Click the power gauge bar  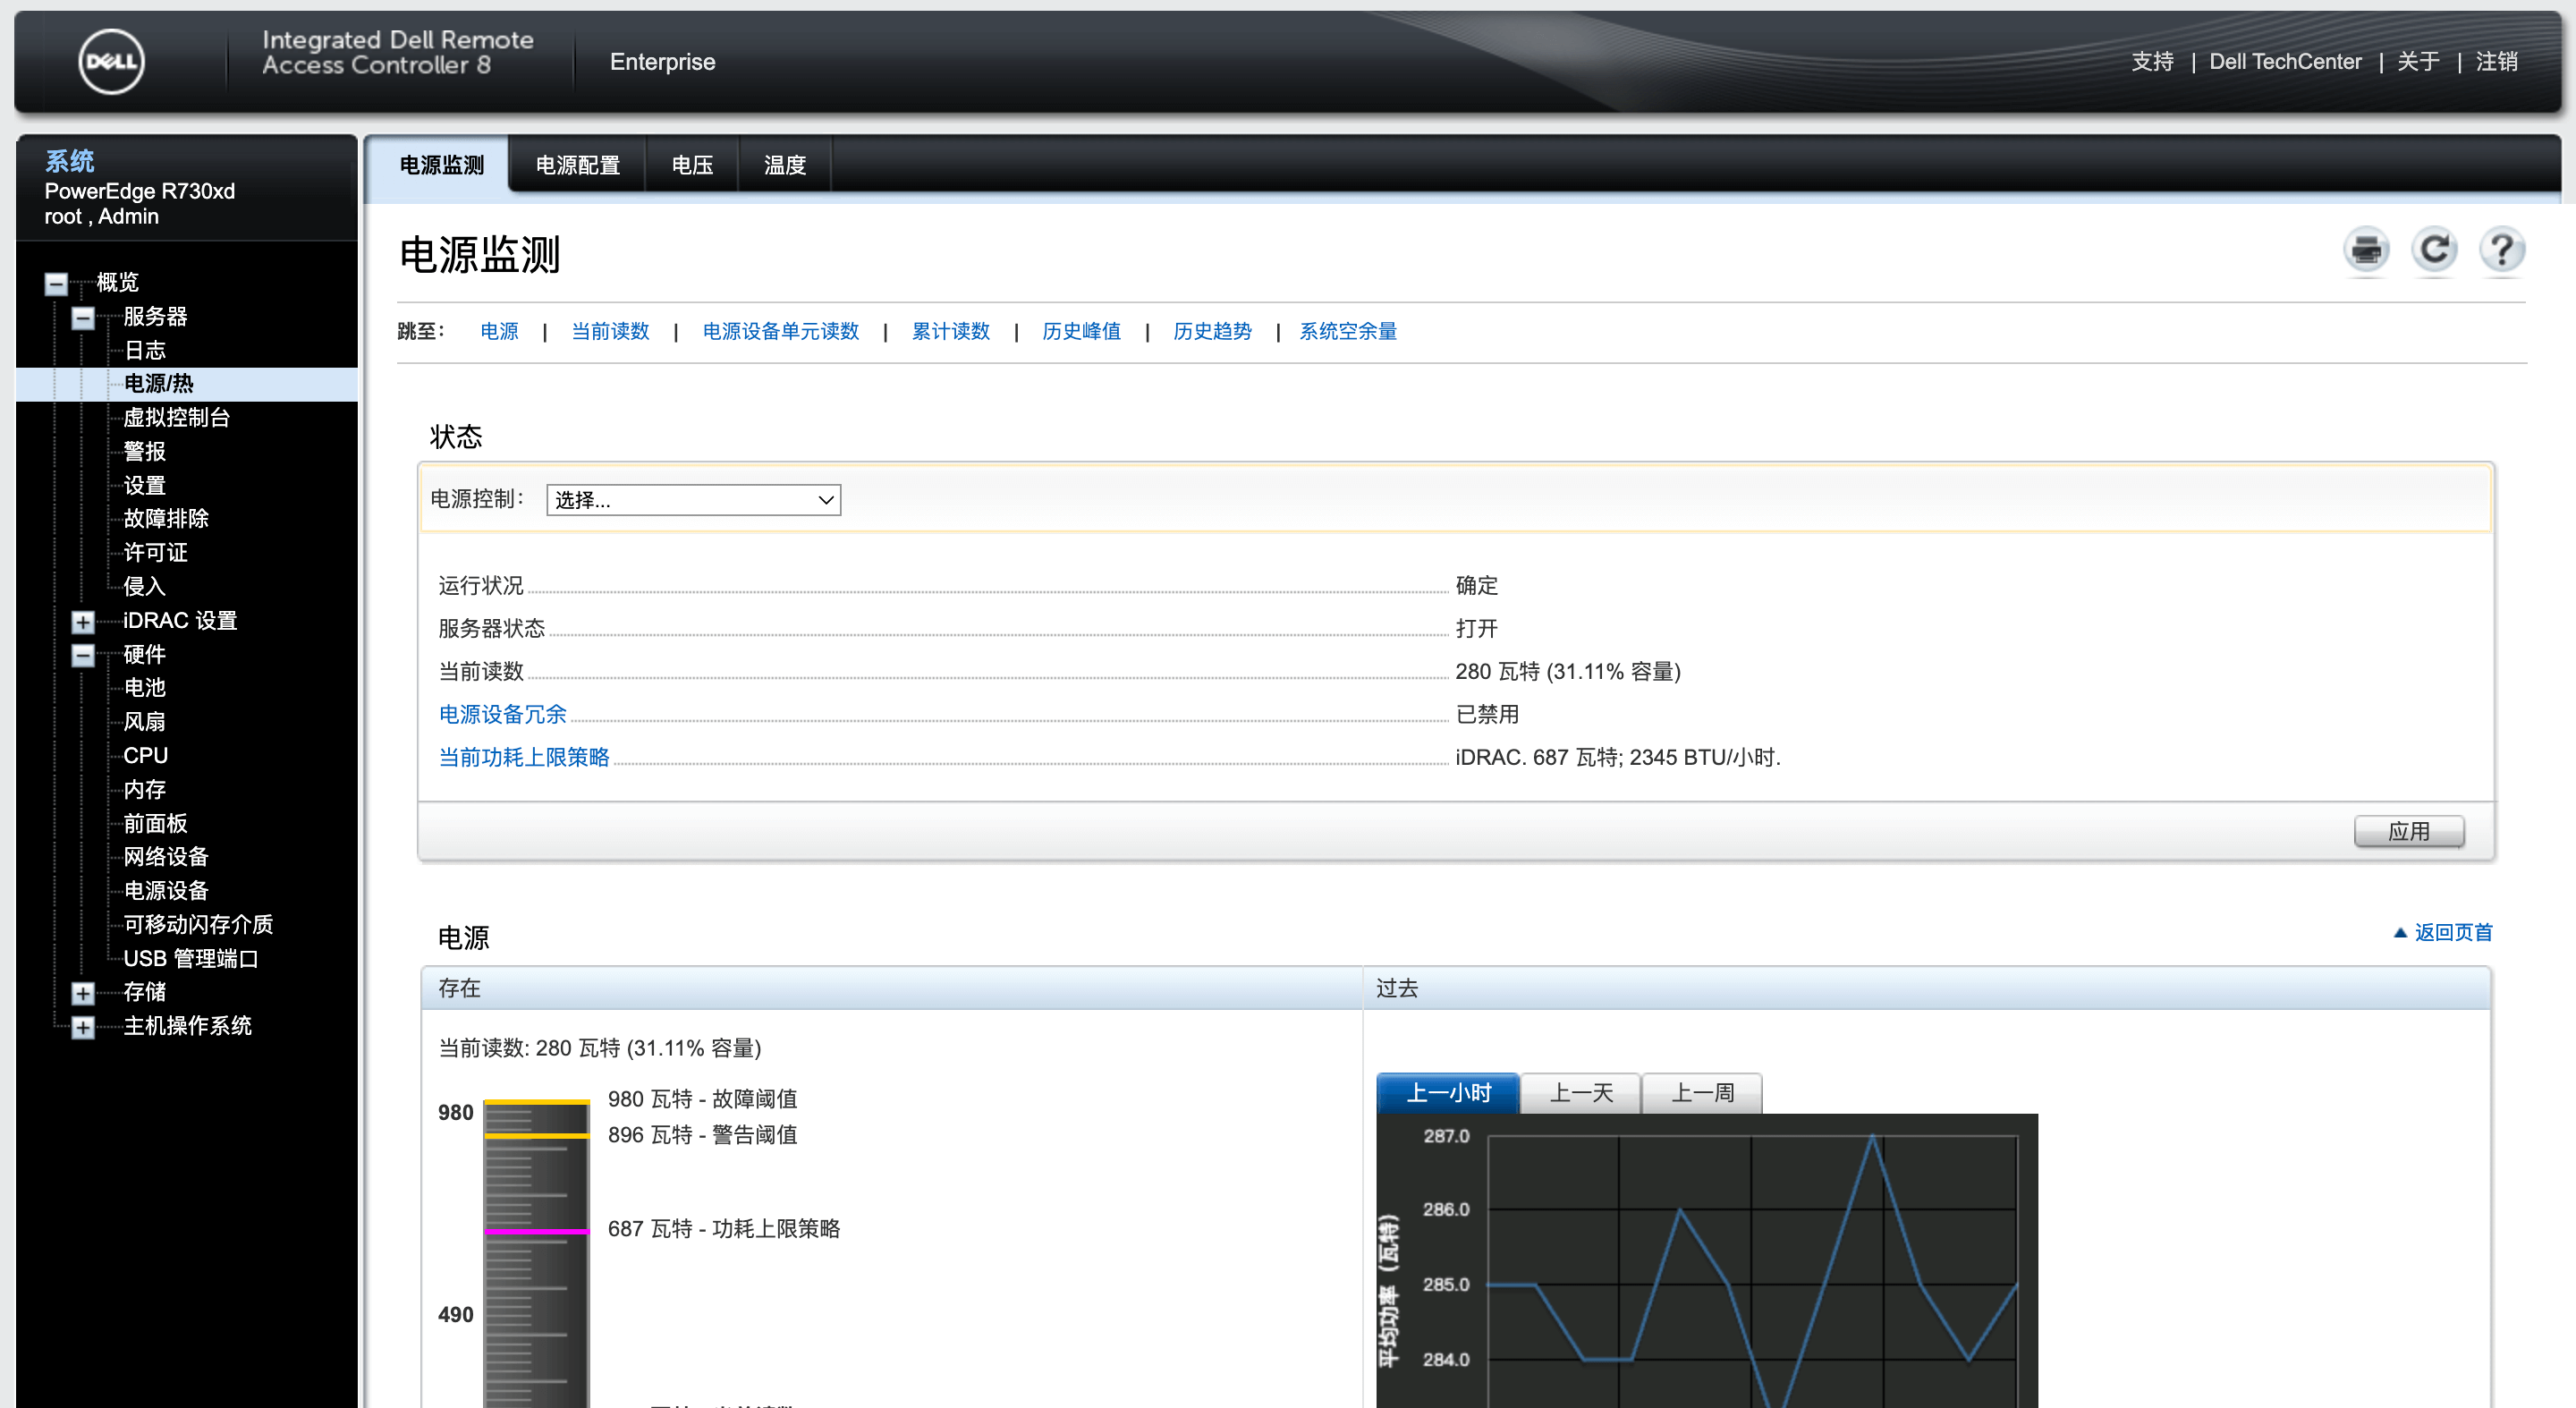click(x=537, y=1253)
